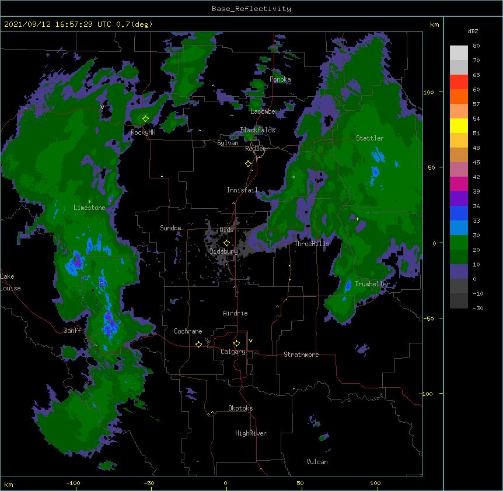
Task: Click the yellow diamond marker beside RockyMH
Action: (x=145, y=119)
